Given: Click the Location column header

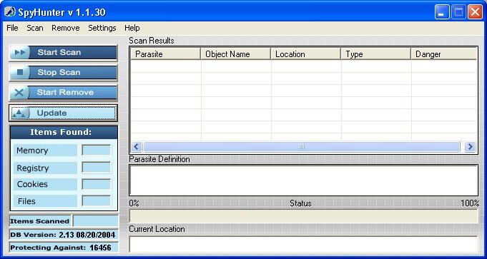Looking at the screenshot, I should (x=306, y=54).
